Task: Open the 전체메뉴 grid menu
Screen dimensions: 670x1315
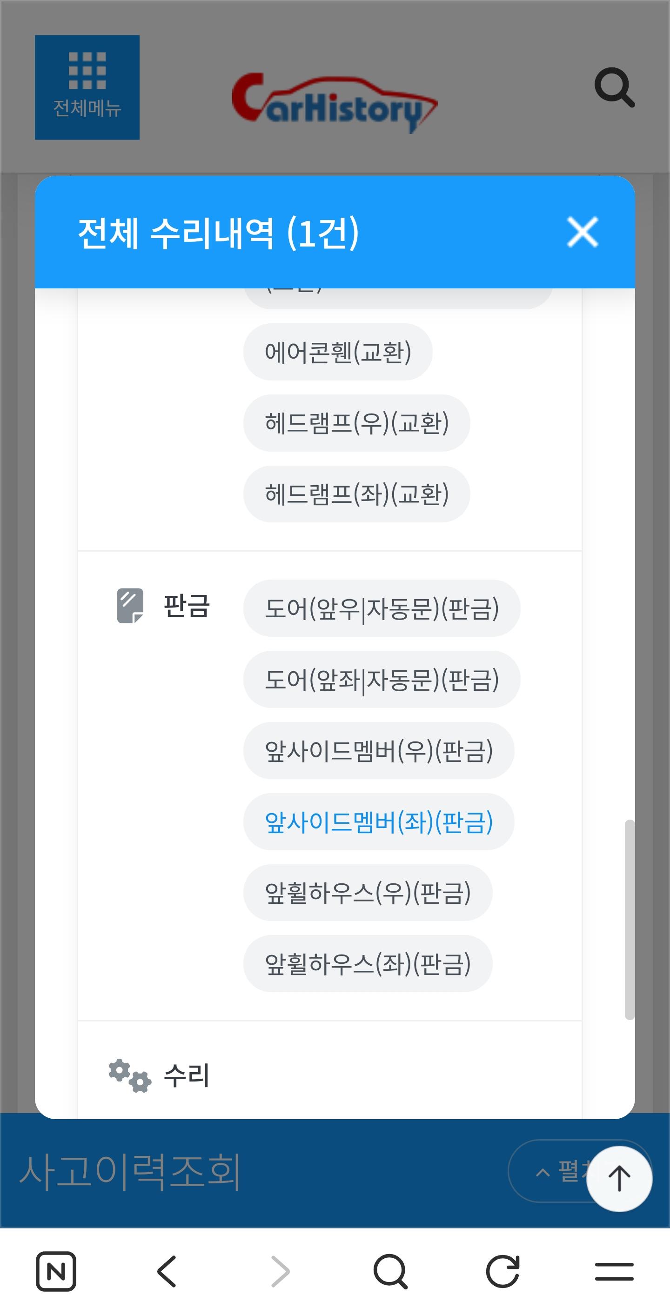Action: [87, 87]
